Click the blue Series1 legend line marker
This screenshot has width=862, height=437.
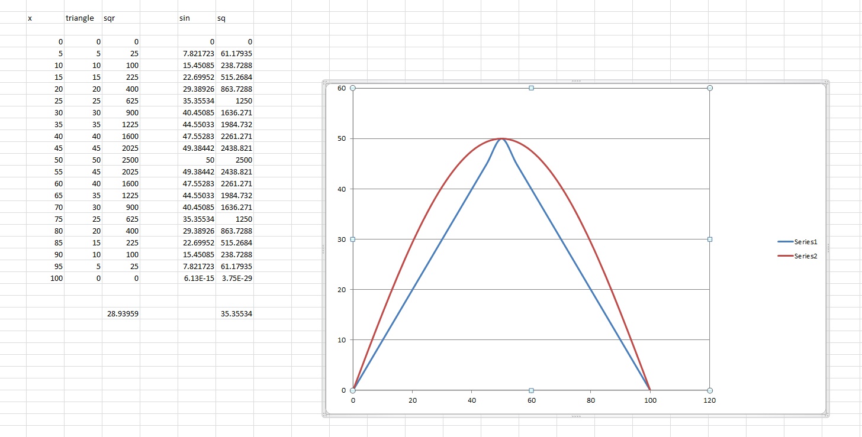click(x=785, y=242)
